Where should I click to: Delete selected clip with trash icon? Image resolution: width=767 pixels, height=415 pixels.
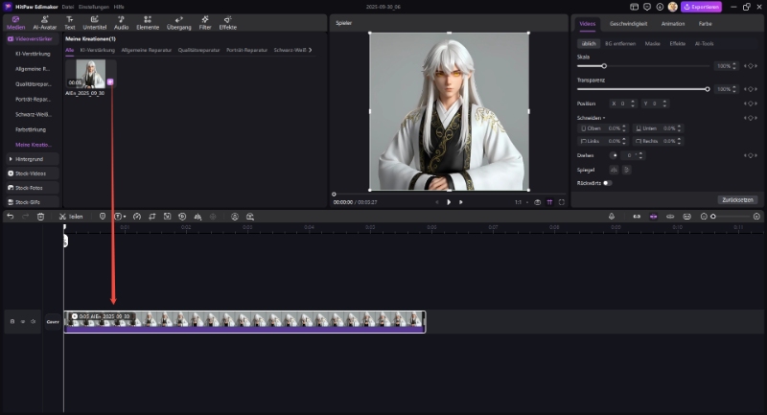click(40, 217)
